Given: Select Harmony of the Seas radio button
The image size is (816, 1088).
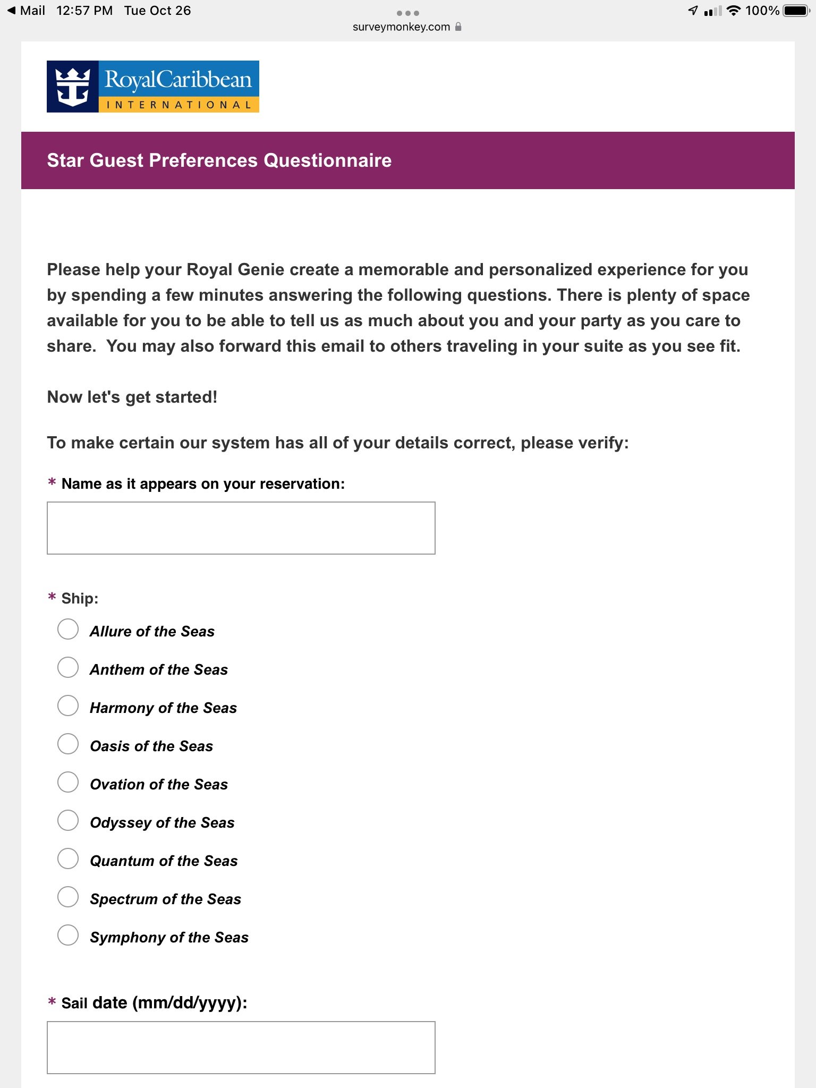Looking at the screenshot, I should (x=68, y=705).
